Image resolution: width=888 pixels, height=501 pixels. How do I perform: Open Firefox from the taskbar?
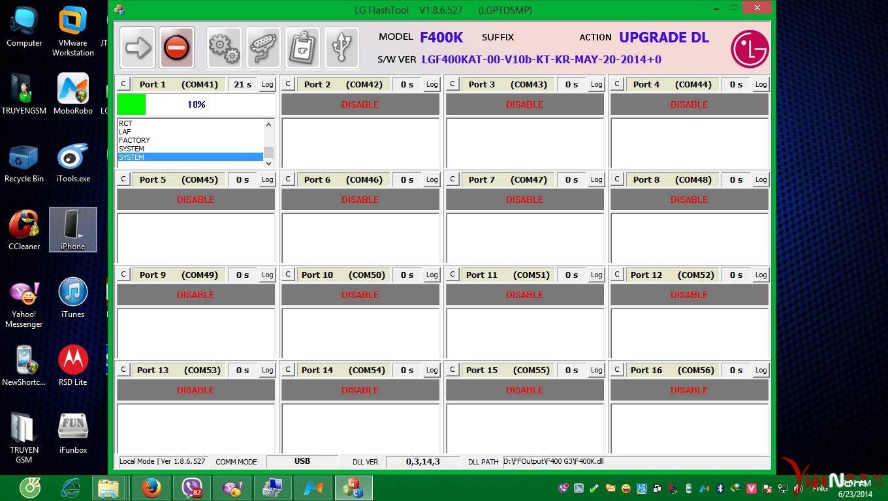click(151, 488)
